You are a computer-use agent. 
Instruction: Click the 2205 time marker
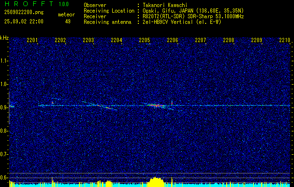click(144, 40)
